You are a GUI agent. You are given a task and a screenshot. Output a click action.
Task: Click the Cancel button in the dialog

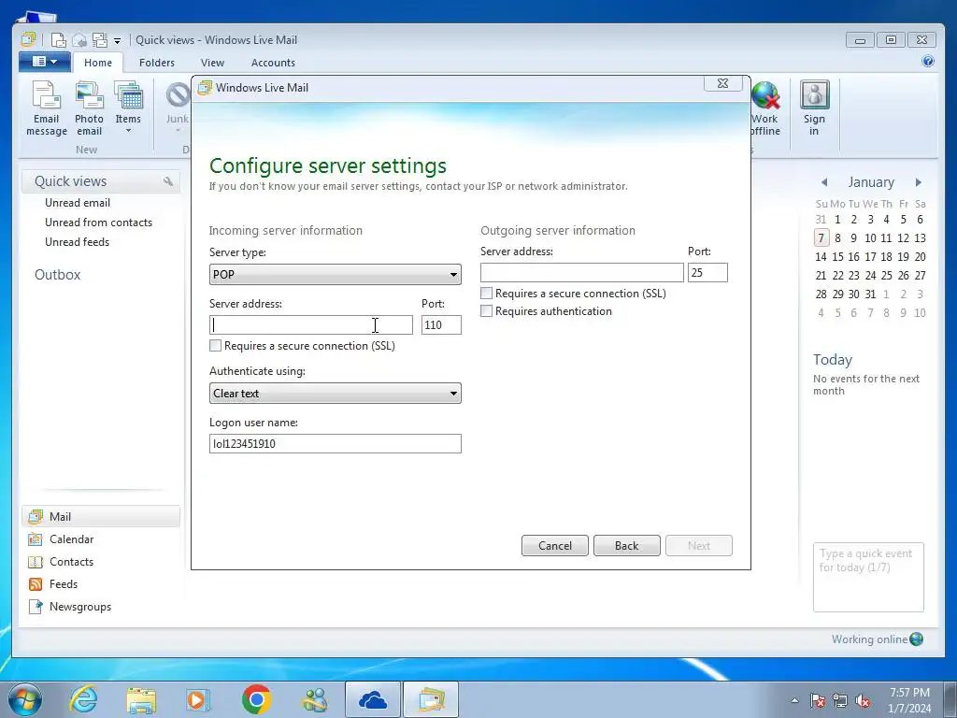555,546
